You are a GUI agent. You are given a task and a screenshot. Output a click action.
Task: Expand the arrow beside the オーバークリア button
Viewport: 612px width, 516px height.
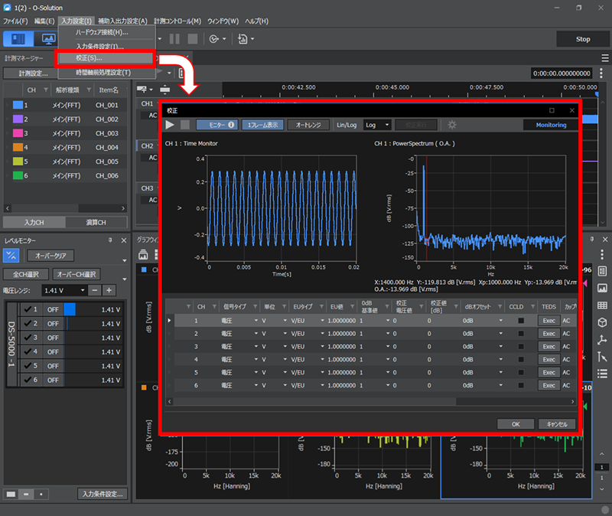pyautogui.click(x=125, y=260)
